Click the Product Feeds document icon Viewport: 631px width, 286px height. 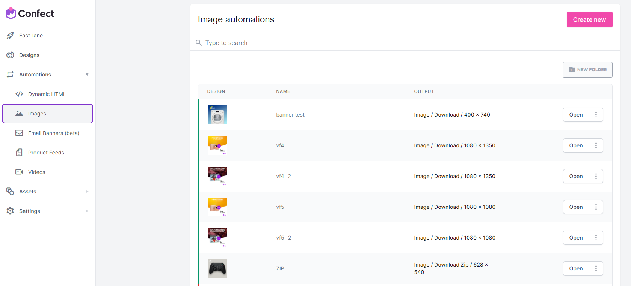click(19, 153)
